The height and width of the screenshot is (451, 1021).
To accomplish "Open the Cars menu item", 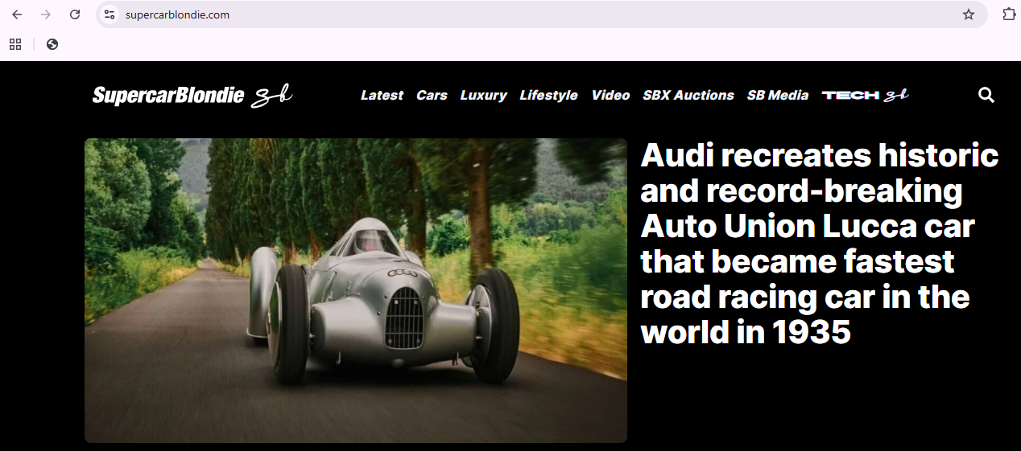I will pos(432,95).
